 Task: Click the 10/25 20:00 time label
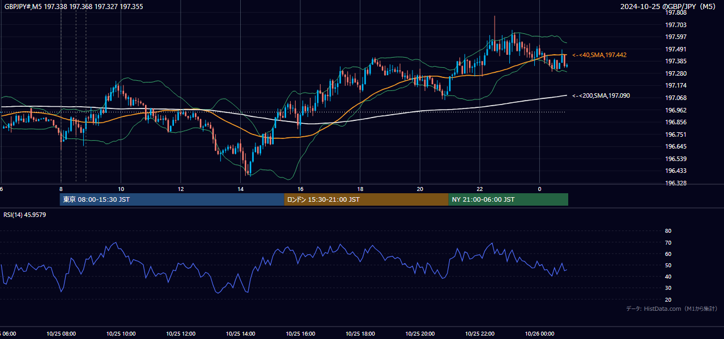point(420,334)
